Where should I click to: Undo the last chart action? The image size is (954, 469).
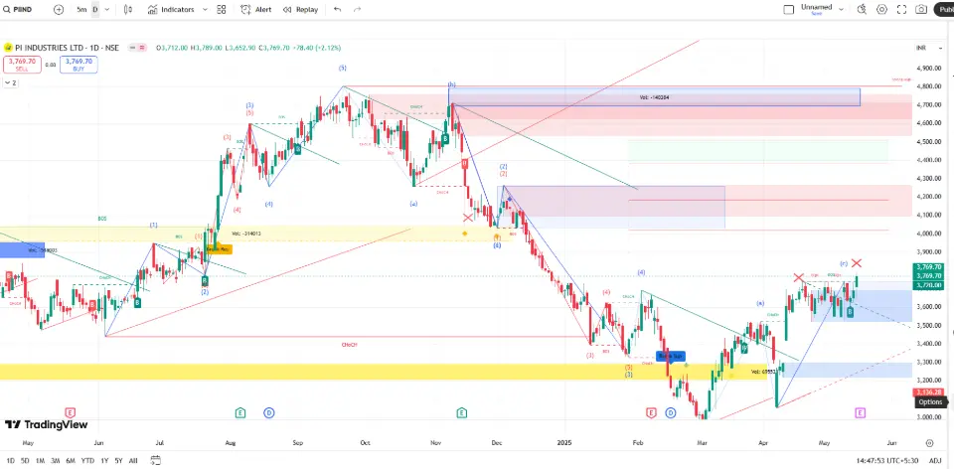[337, 9]
